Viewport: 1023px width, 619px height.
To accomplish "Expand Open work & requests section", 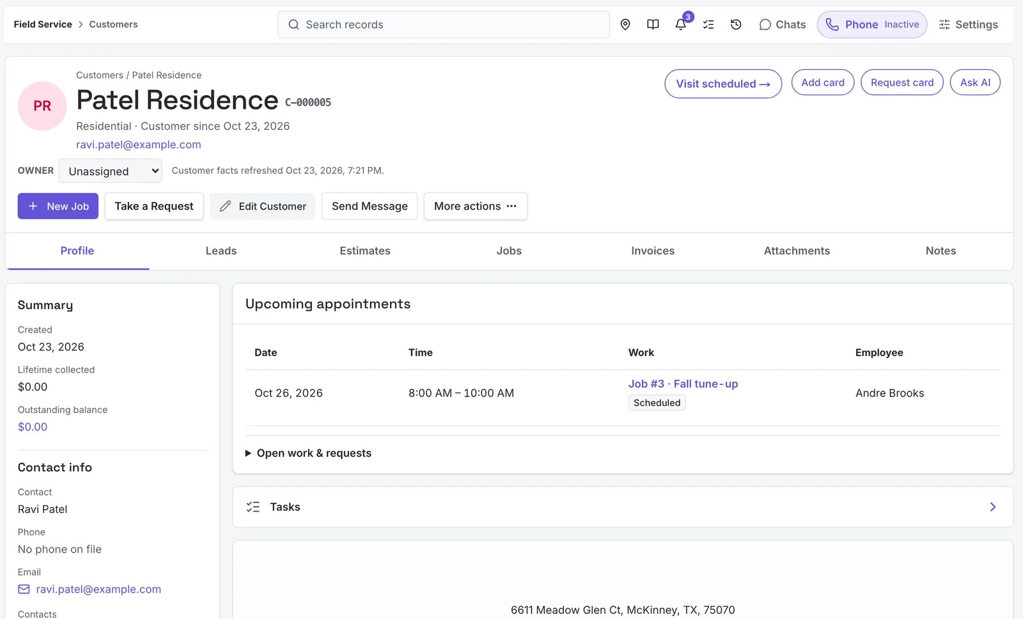I will pos(308,453).
